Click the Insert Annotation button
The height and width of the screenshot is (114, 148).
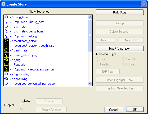point(120,49)
